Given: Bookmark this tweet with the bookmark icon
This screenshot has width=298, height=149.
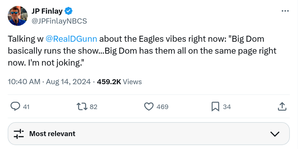Looking at the screenshot, I should 215,106.
